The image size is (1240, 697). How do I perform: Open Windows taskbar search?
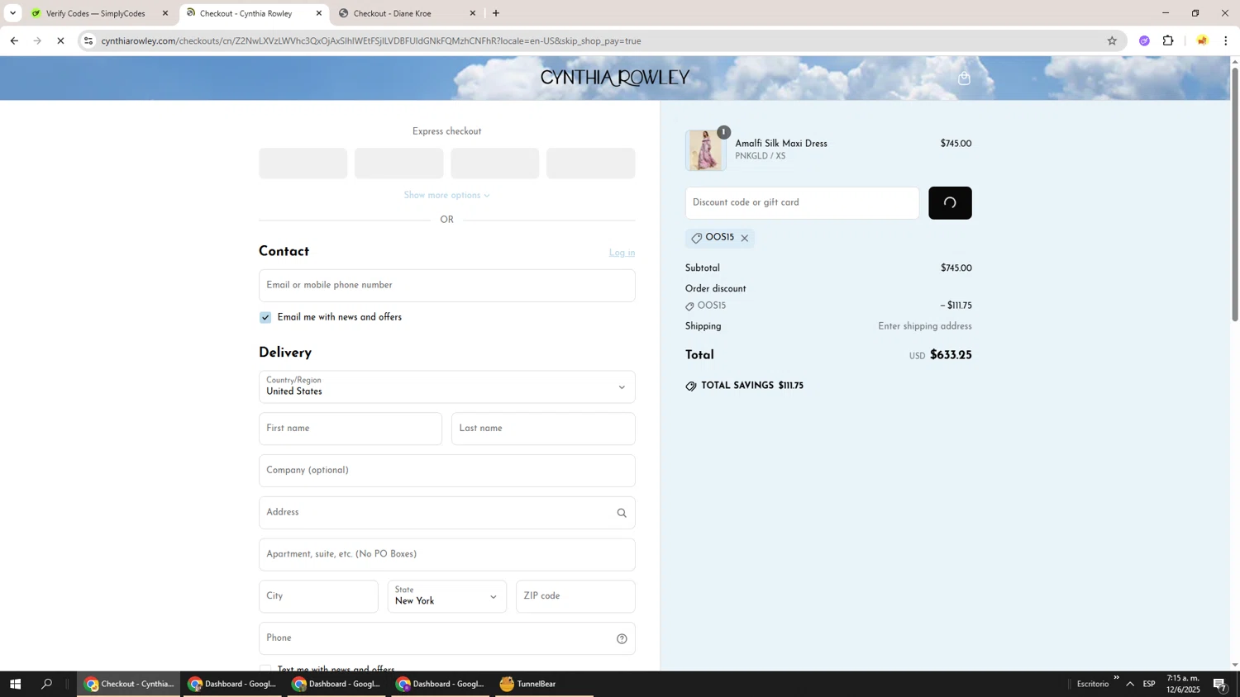[x=47, y=684]
